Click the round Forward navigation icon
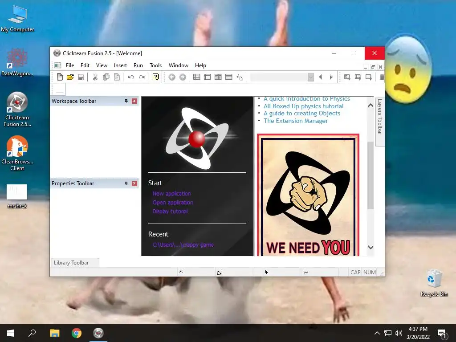Image resolution: width=456 pixels, height=342 pixels. tap(183, 77)
